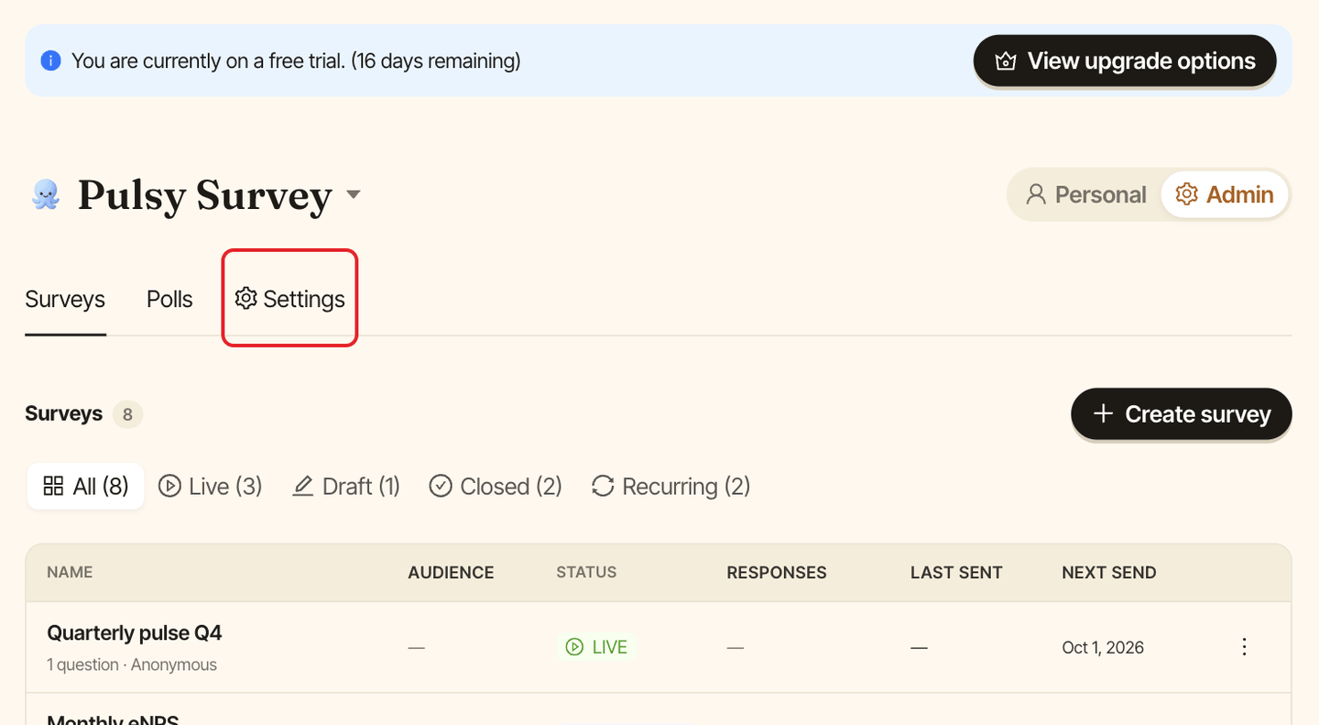Filter surveys by All (8)
The width and height of the screenshot is (1319, 725).
tap(86, 486)
